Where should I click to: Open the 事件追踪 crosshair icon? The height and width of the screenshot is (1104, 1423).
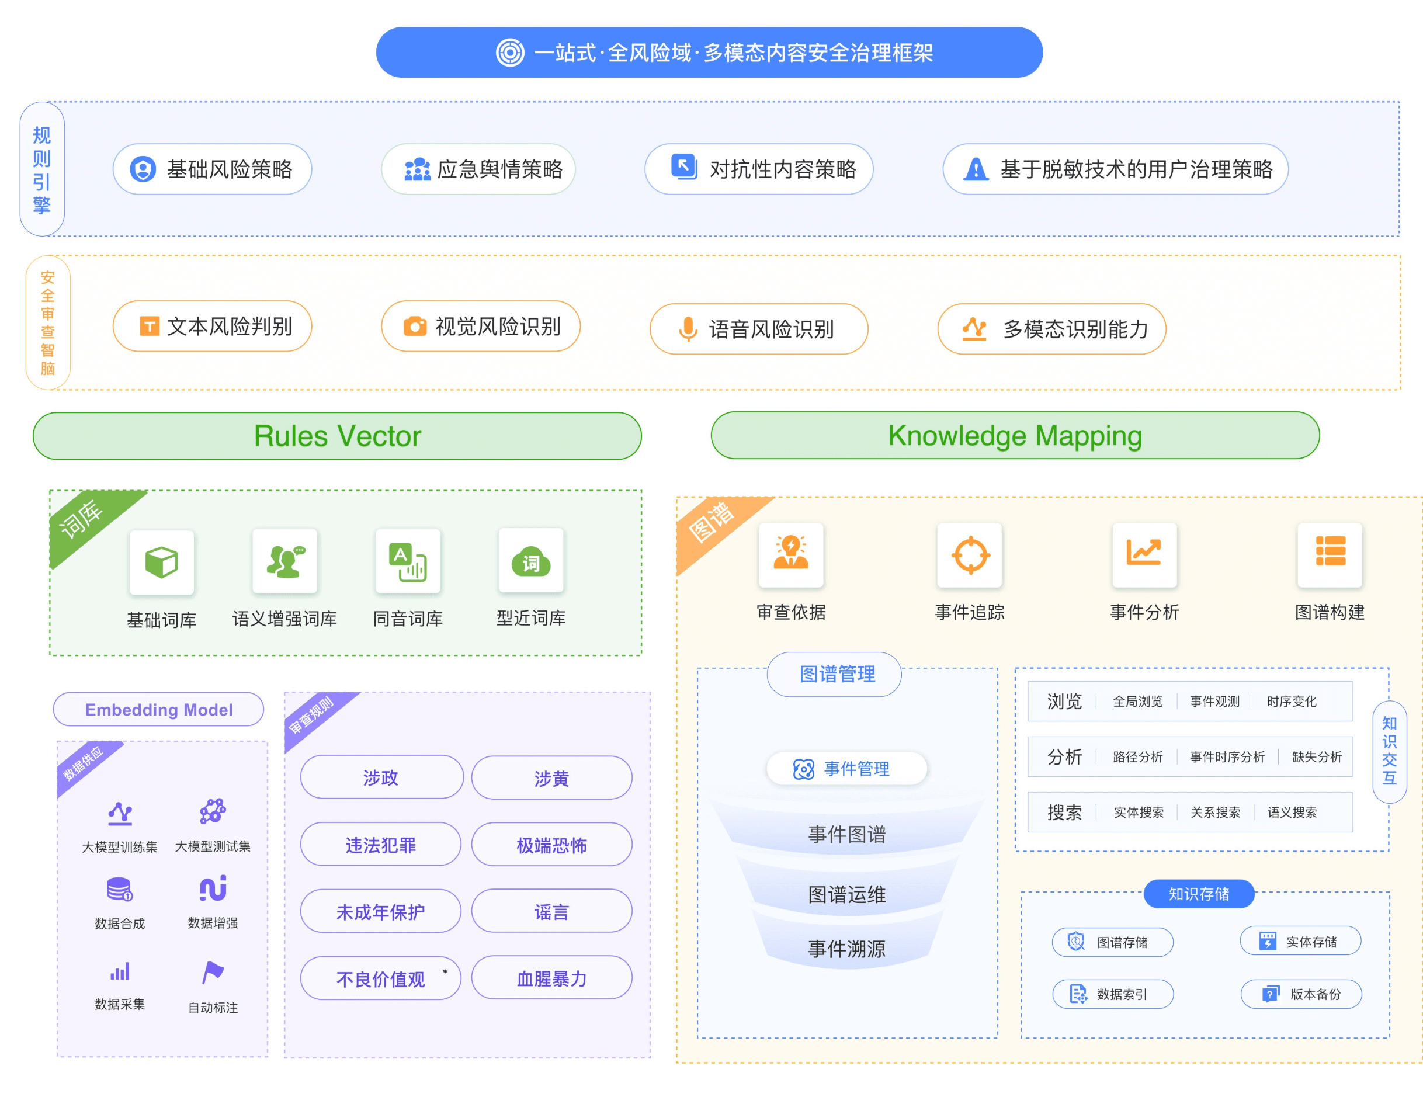(x=970, y=554)
